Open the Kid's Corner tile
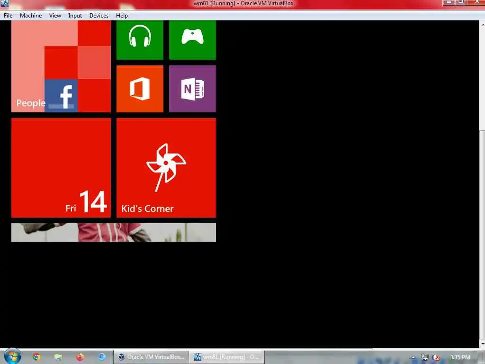This screenshot has width=485, height=364. [166, 168]
